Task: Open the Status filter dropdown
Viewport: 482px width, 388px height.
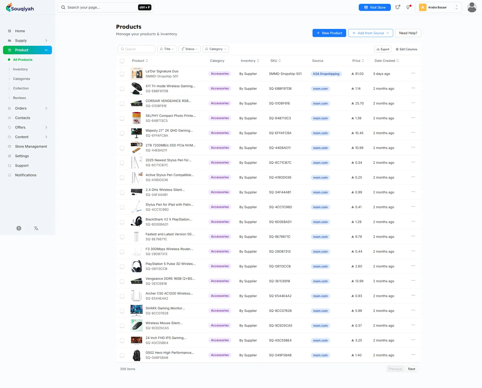Action: pos(189,49)
